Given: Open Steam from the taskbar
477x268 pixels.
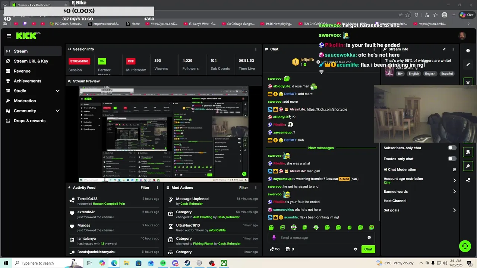Looking at the screenshot, I should point(187,263).
